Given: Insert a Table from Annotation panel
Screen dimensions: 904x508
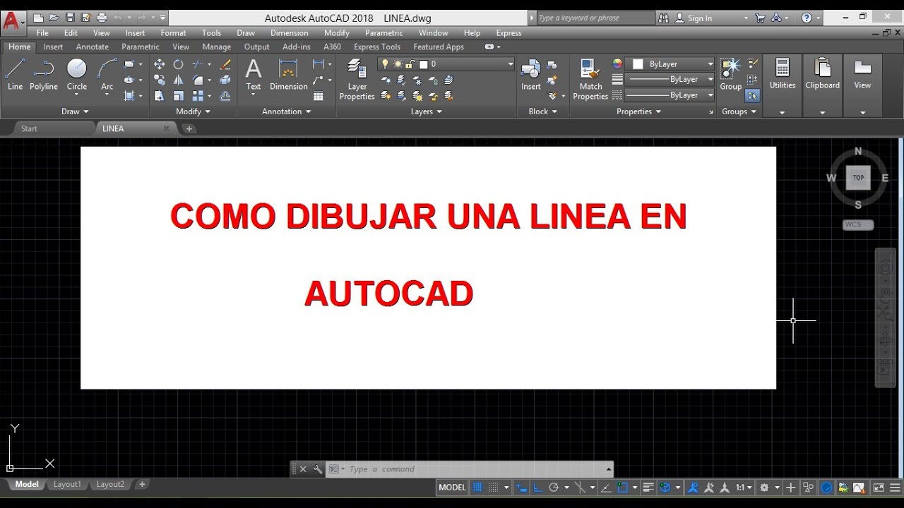Looking at the screenshot, I should (319, 96).
